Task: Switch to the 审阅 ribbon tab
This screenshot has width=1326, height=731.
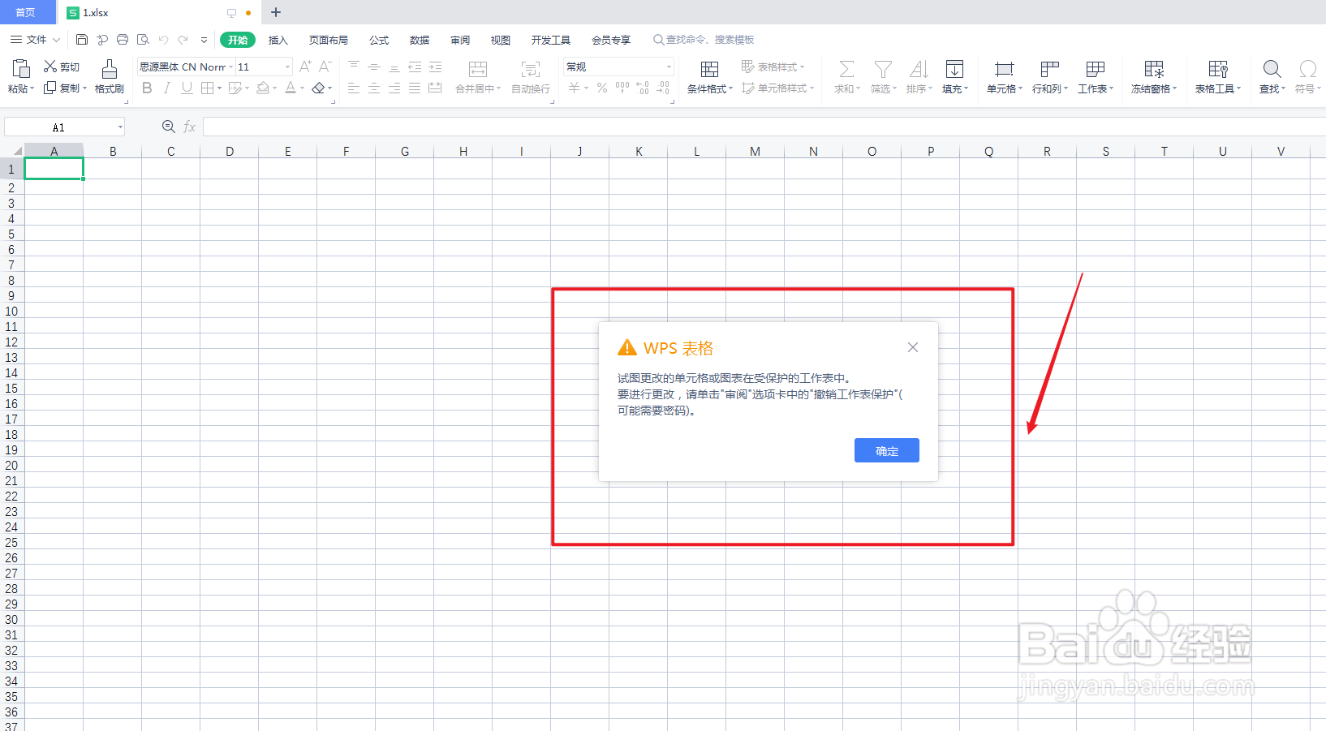Action: 460,40
